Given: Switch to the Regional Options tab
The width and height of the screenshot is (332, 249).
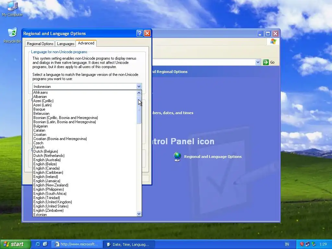Looking at the screenshot, I should pos(40,44).
